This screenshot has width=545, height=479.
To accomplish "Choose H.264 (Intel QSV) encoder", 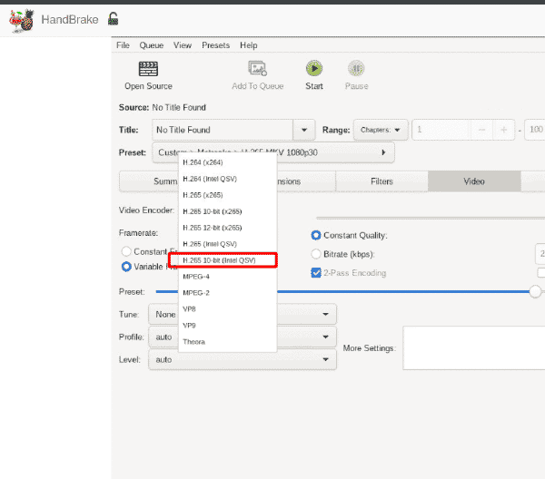I will [x=228, y=179].
